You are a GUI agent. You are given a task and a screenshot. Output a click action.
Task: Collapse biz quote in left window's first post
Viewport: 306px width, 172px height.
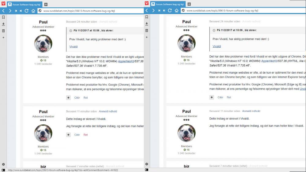(71, 31)
